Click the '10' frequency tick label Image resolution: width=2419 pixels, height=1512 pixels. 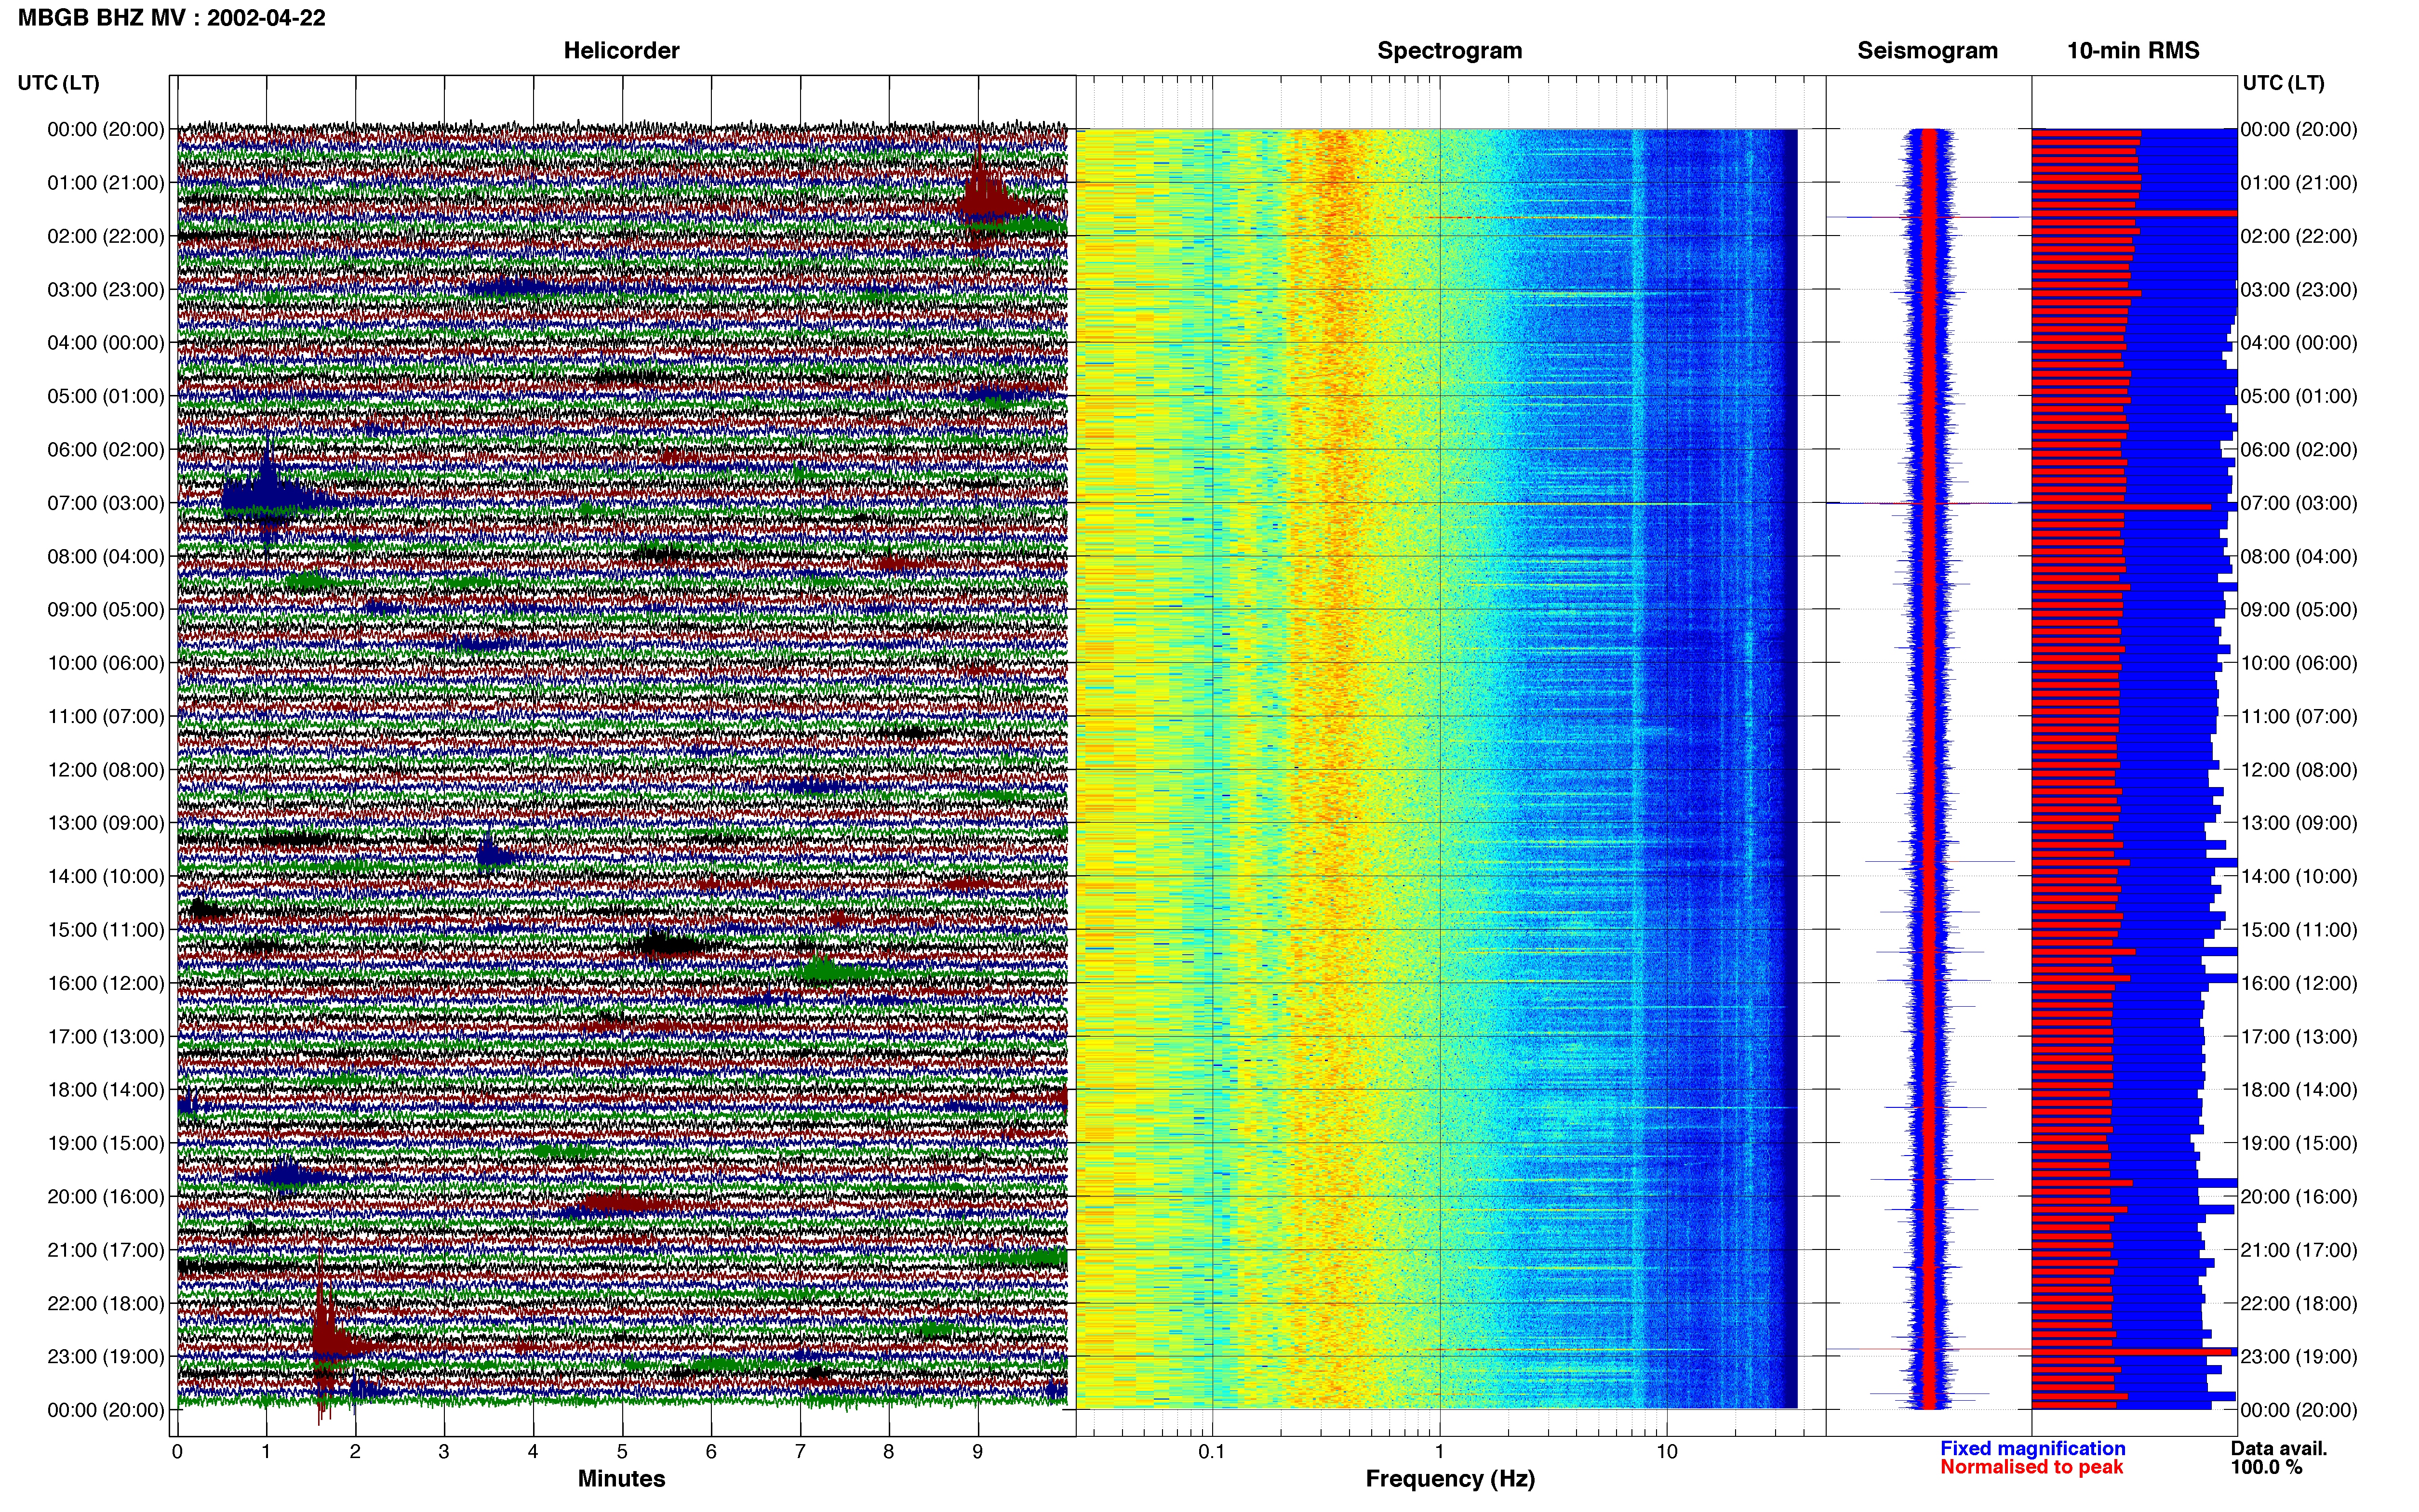pos(1667,1451)
